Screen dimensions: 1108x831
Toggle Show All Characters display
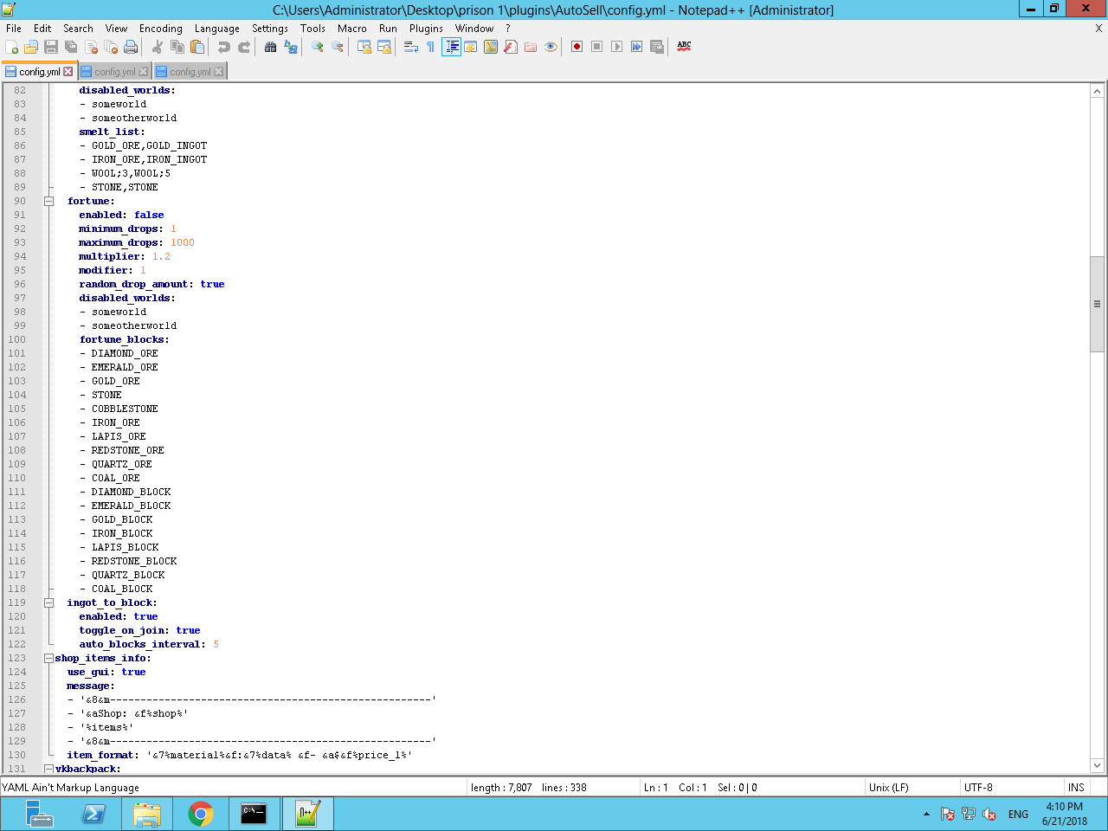(x=431, y=47)
